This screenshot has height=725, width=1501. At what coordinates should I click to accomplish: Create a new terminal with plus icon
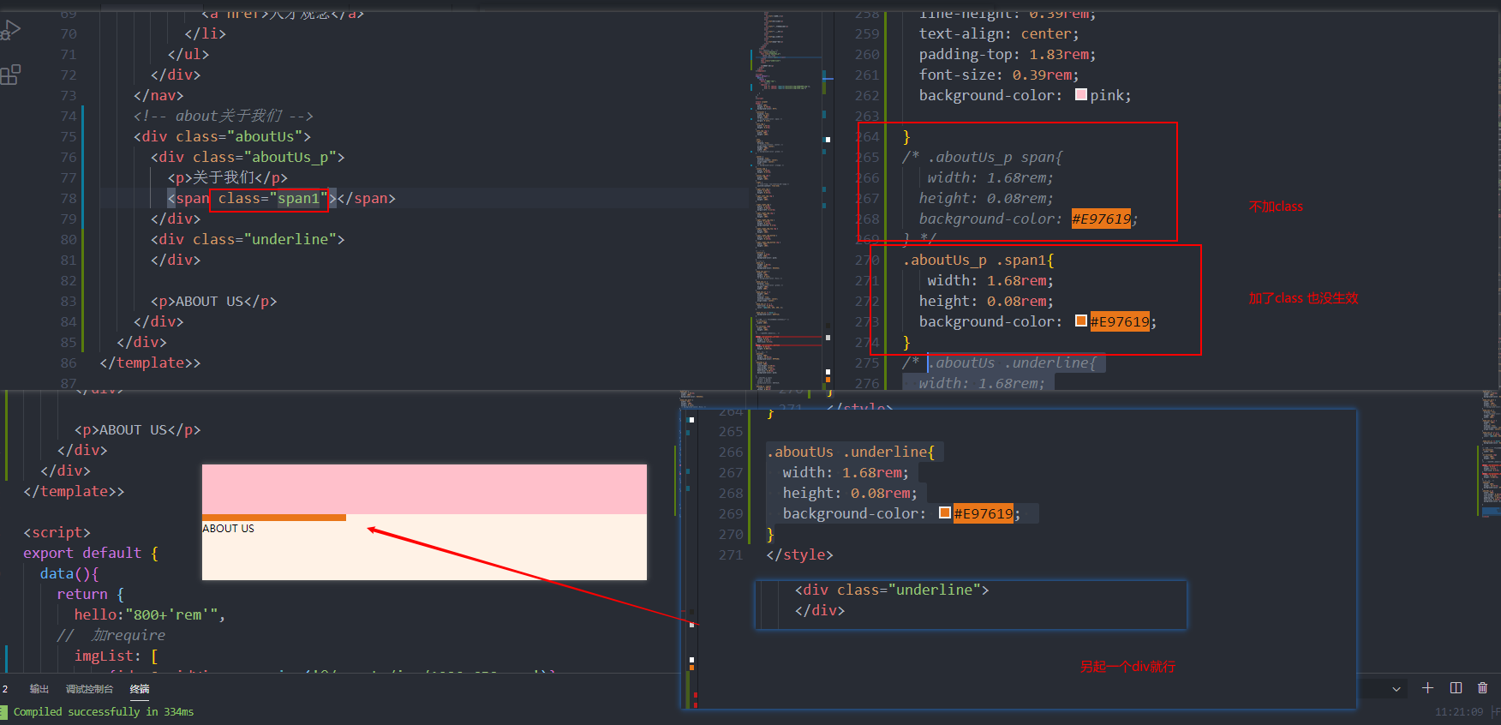(1427, 688)
